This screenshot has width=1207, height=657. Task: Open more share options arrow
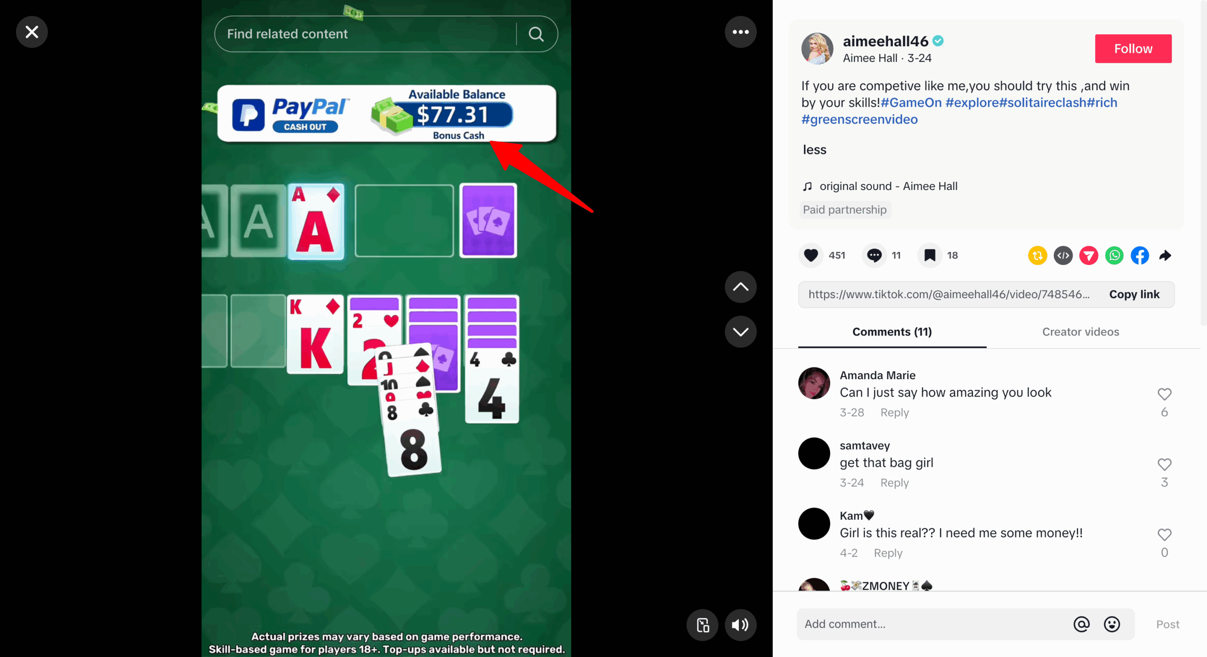click(1165, 255)
